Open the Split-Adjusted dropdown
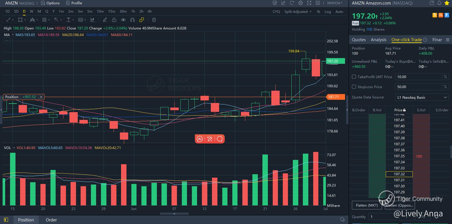 tap(298, 12)
